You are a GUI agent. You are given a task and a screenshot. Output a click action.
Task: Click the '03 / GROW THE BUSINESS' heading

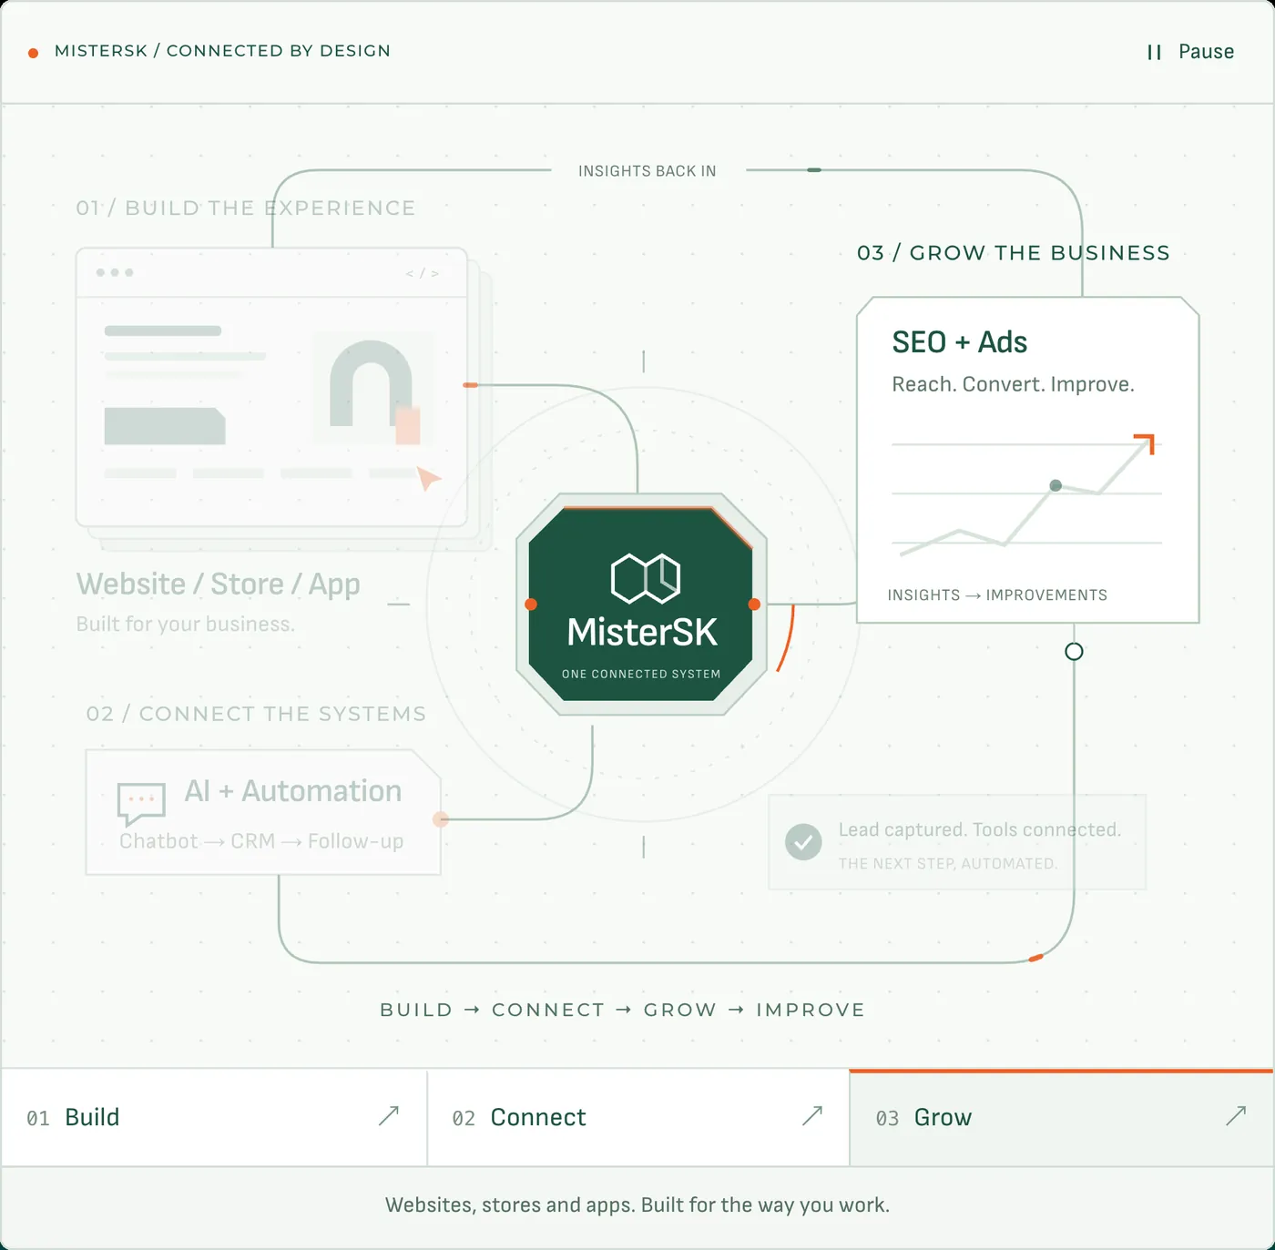pyautogui.click(x=1014, y=253)
